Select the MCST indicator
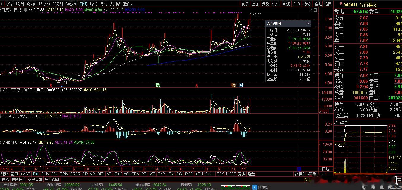The width and height of the screenshot is (402, 190). (x=231, y=174)
